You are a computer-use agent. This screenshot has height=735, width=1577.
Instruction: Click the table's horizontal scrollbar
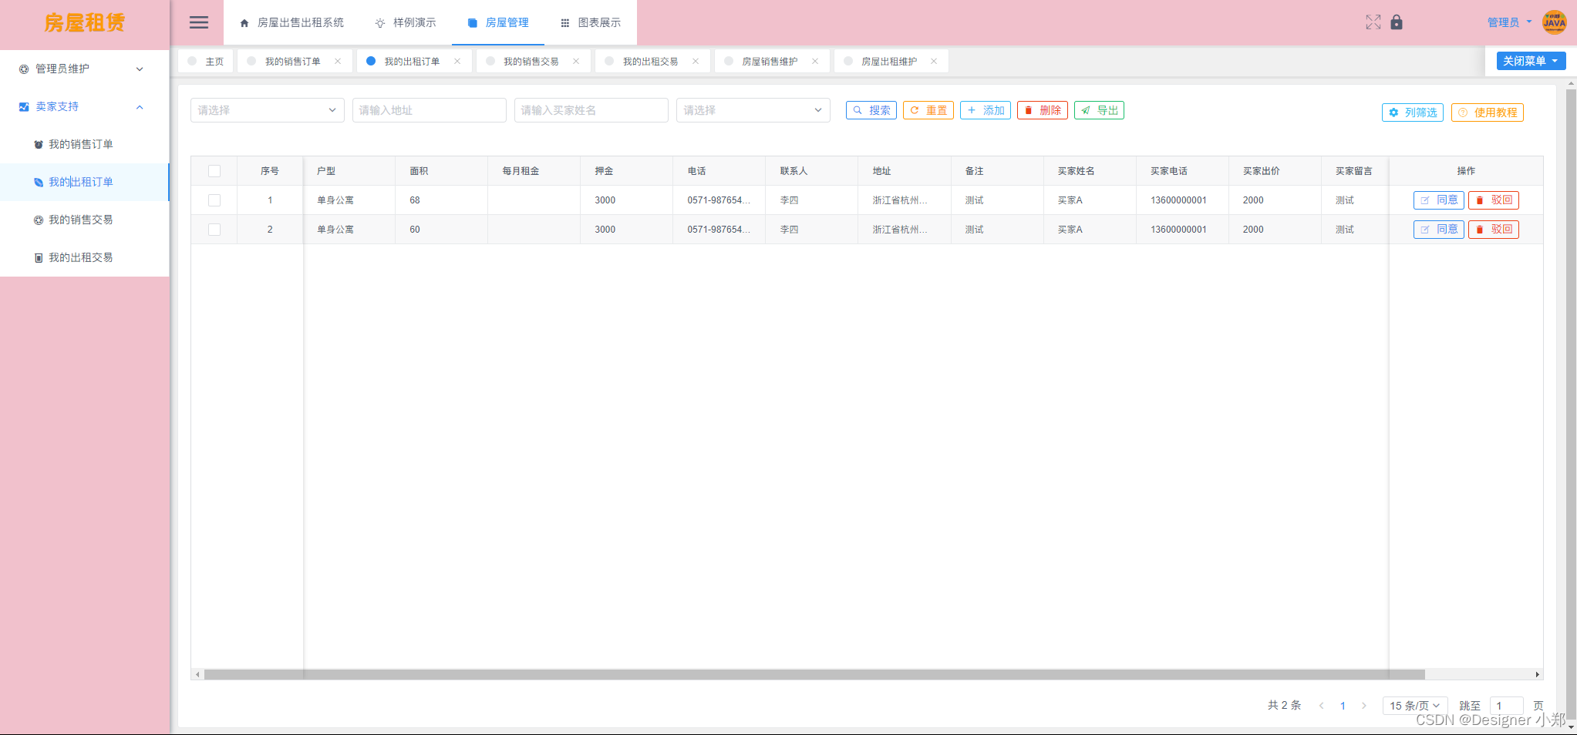point(814,674)
